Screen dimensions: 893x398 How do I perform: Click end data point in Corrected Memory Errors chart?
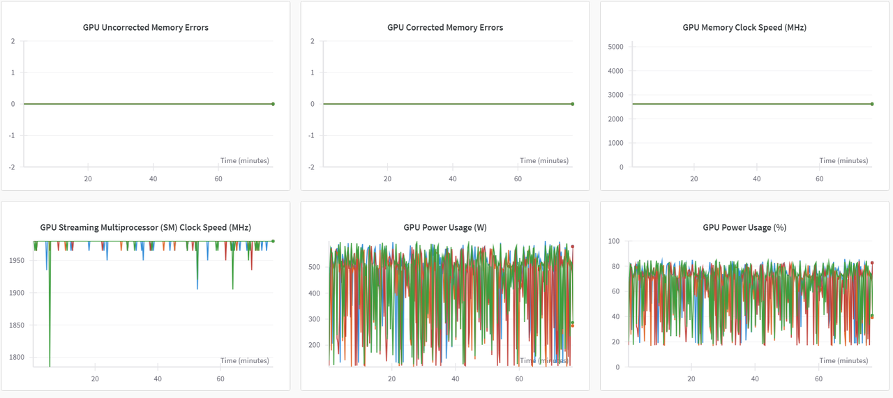click(x=572, y=104)
